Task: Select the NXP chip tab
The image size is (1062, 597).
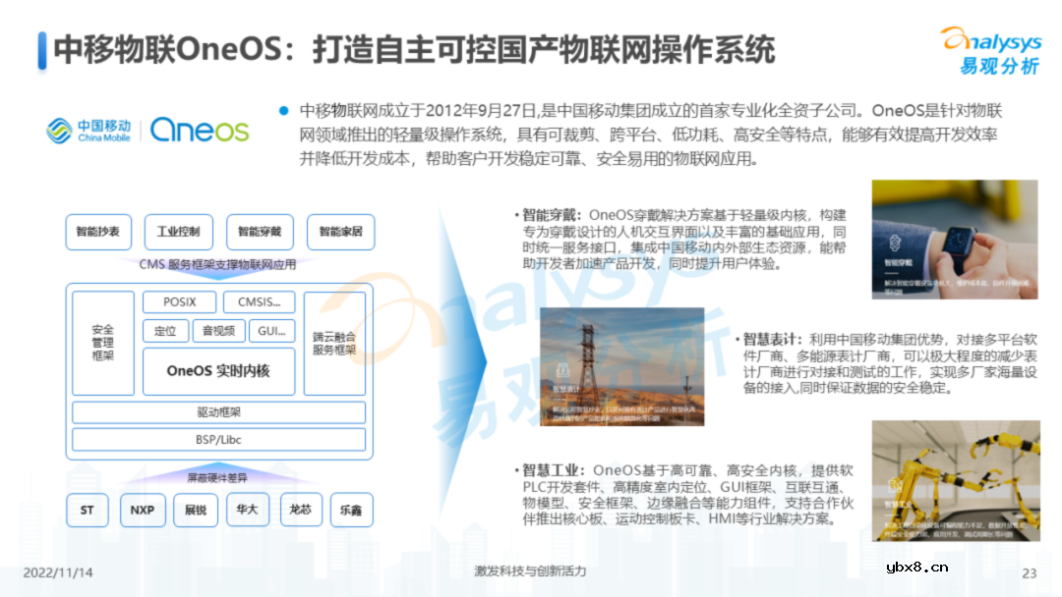Action: (143, 510)
